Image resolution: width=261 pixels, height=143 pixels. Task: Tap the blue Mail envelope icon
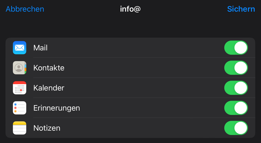[19, 48]
